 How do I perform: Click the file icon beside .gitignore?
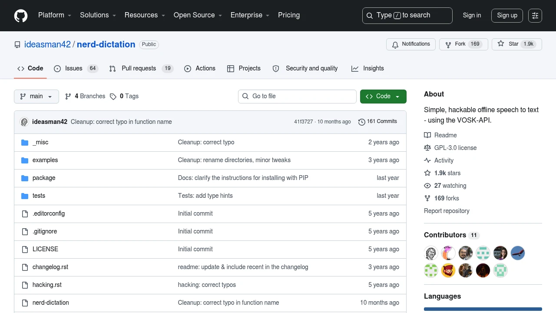(25, 231)
